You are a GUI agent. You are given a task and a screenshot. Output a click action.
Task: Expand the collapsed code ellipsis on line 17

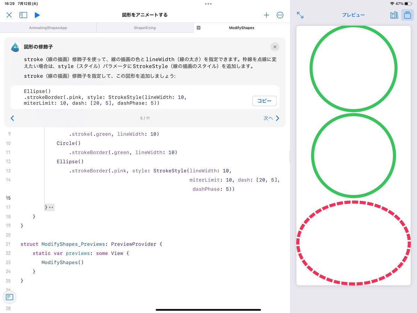51,208
